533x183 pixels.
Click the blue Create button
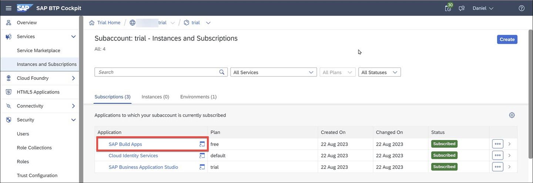(507, 39)
